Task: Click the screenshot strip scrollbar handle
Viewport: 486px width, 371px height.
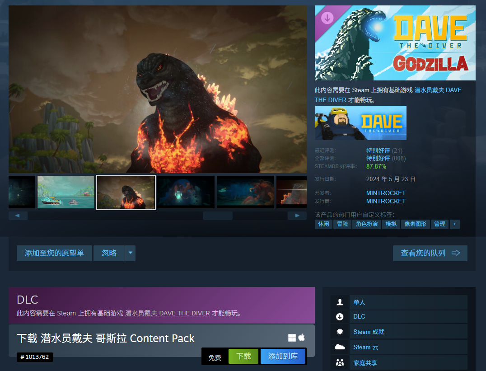Action: [218, 216]
